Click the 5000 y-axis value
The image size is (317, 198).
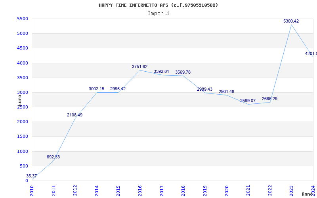pyautogui.click(x=23, y=33)
